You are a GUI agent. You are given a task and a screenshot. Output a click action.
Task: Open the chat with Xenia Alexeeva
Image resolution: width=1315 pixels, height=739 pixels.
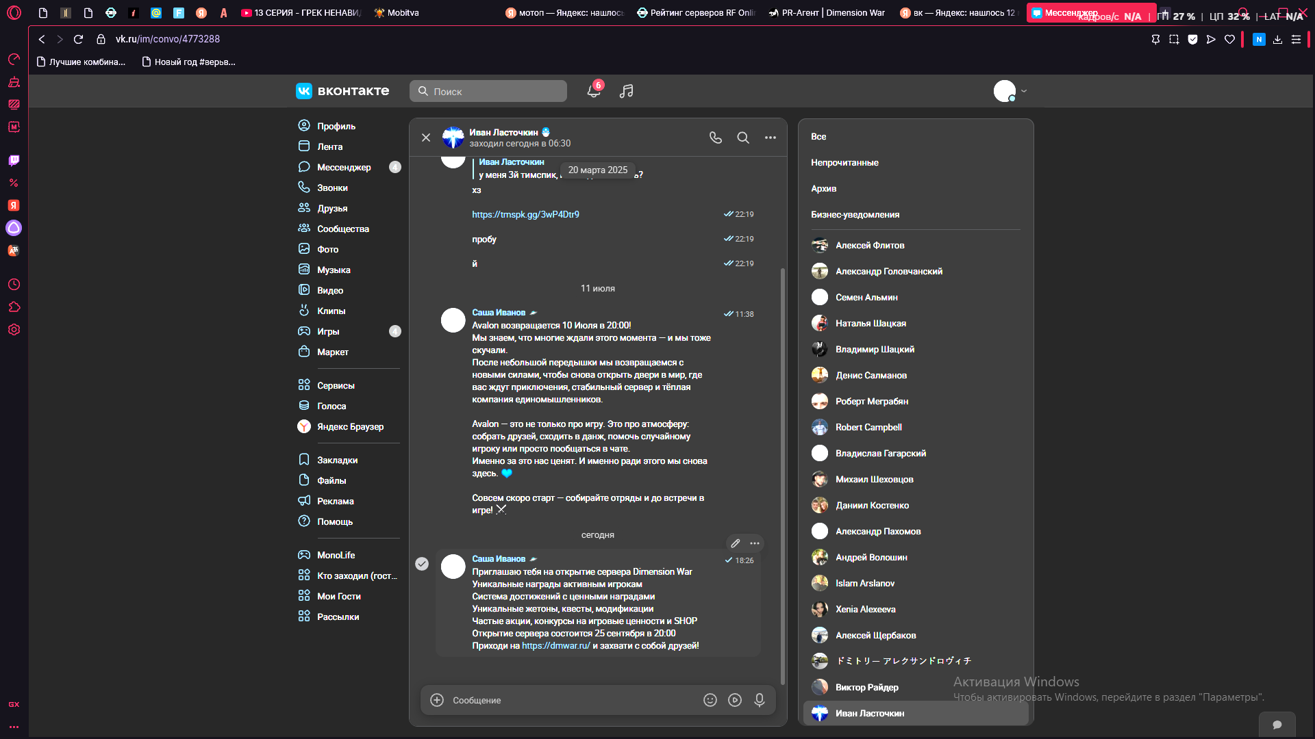pyautogui.click(x=915, y=609)
